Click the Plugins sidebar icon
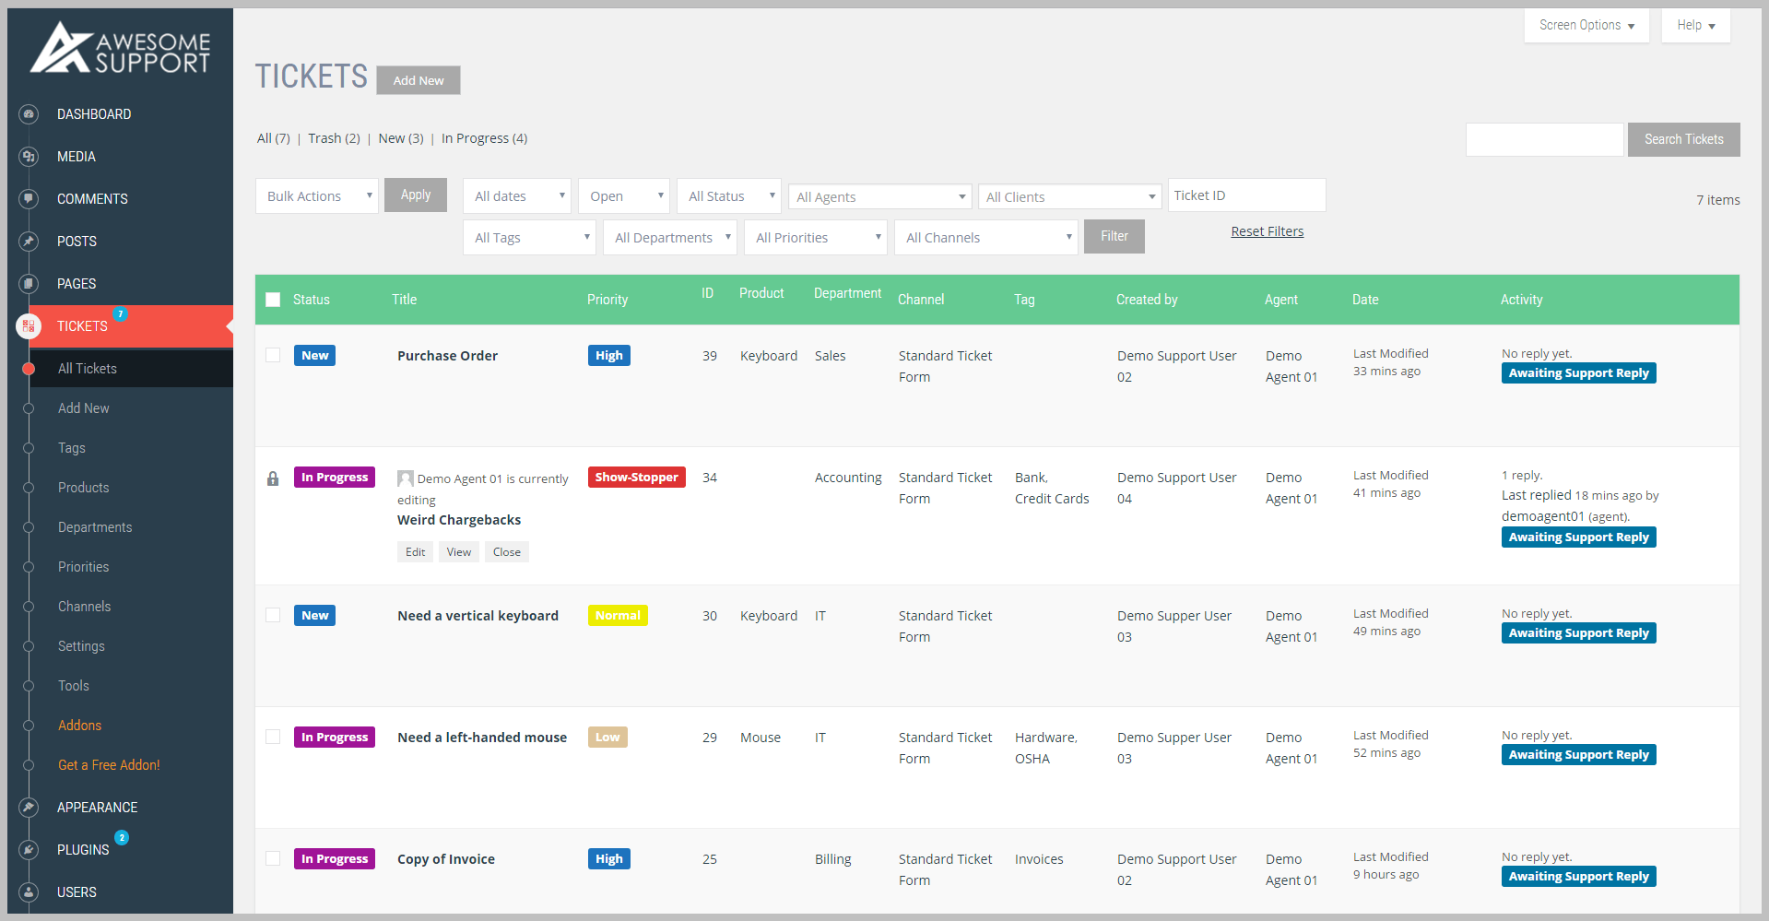The width and height of the screenshot is (1769, 921). [29, 850]
